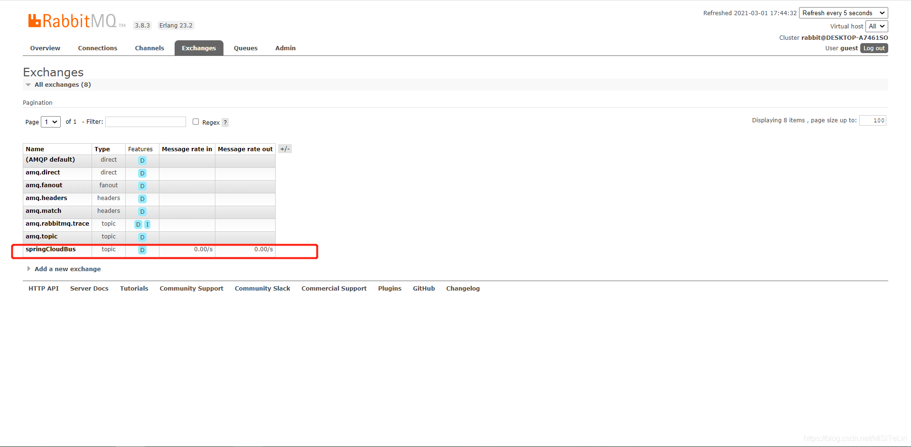911x447 pixels.
Task: Click the D feature badge for amq.direct
Action: 142,173
